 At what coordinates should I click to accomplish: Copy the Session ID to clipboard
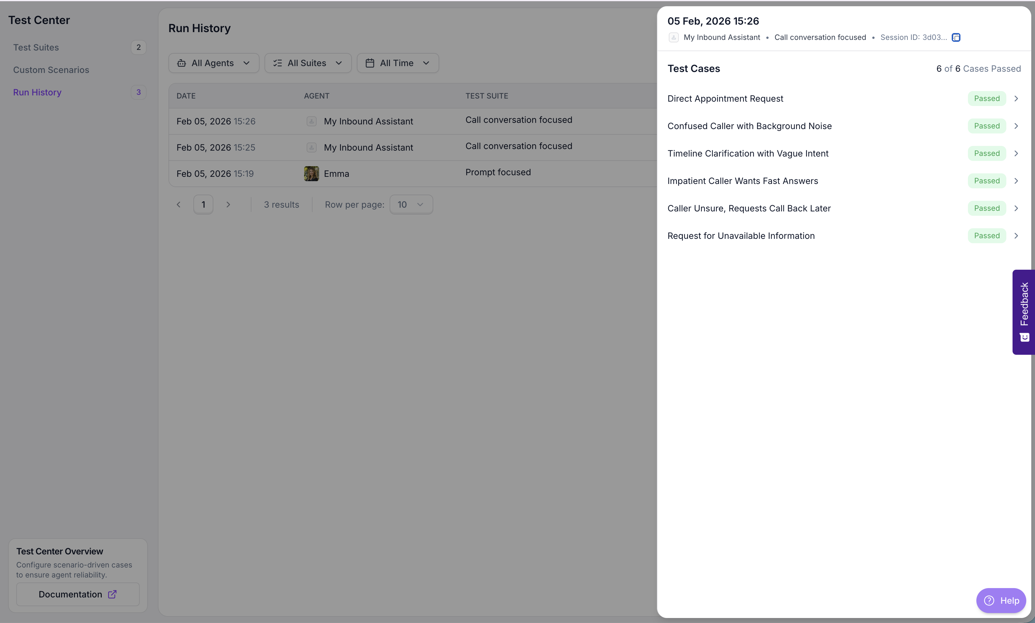point(956,37)
